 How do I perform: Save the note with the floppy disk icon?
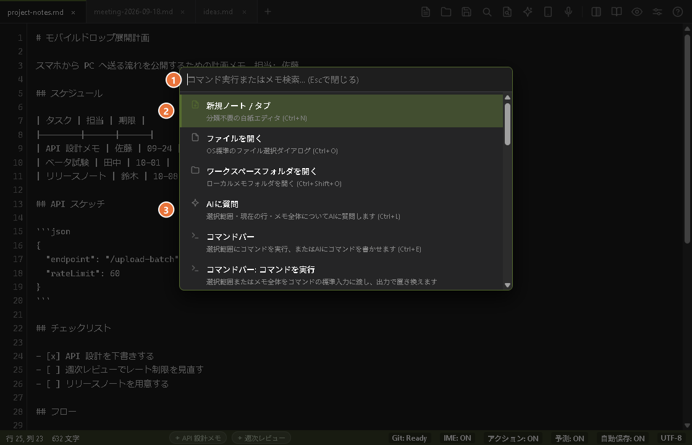(x=466, y=12)
